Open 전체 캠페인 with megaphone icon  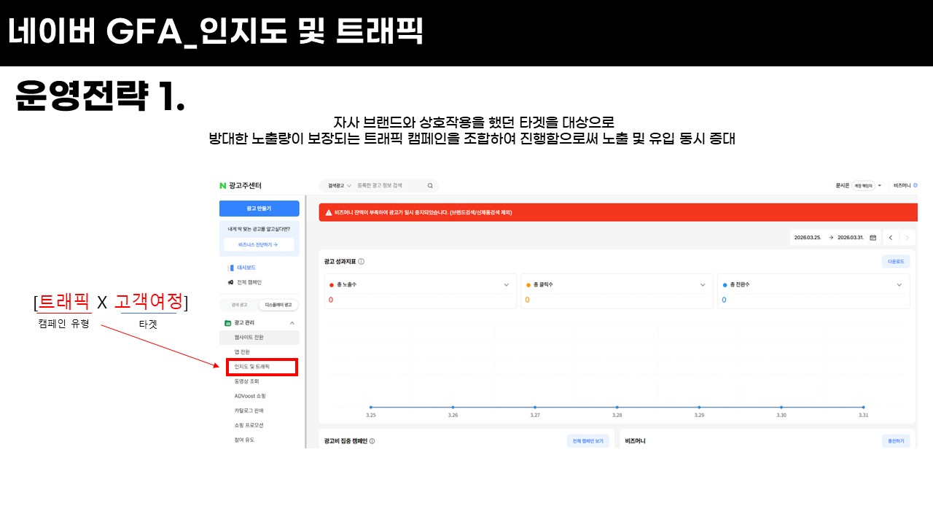click(244, 282)
